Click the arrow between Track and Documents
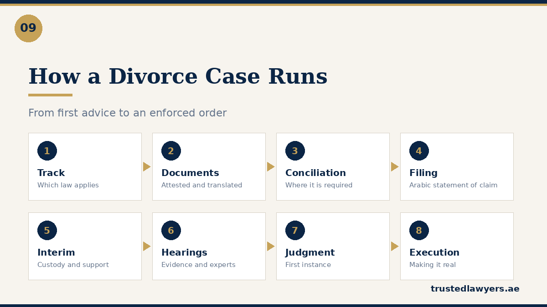Image resolution: width=547 pixels, height=307 pixels. pos(147,166)
